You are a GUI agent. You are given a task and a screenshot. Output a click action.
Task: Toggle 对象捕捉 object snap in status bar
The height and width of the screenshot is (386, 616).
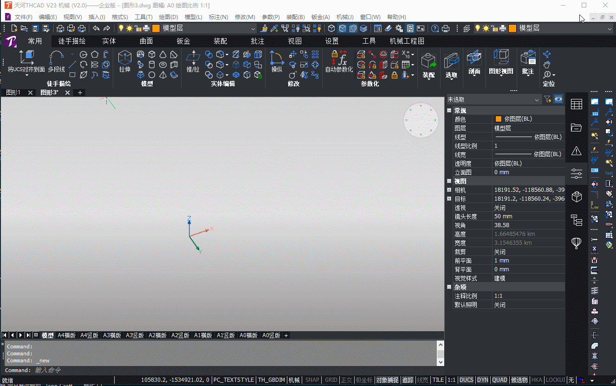387,380
